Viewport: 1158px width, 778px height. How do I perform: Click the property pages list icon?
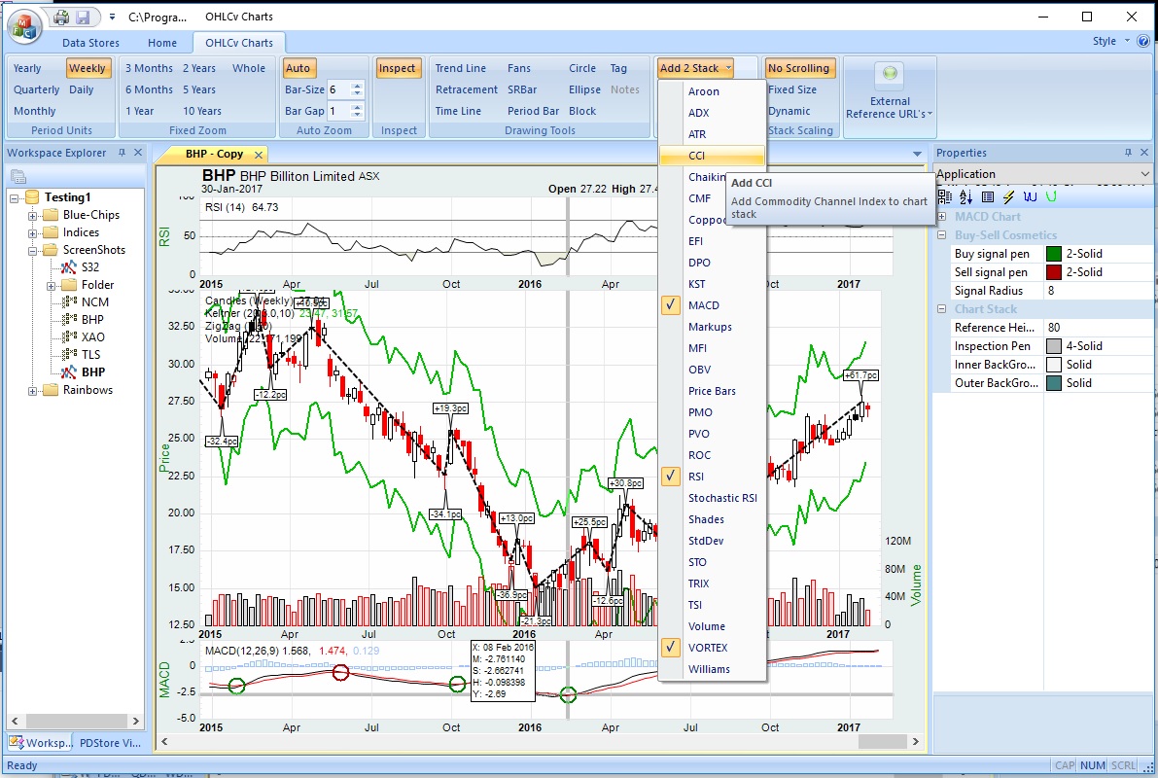(988, 196)
